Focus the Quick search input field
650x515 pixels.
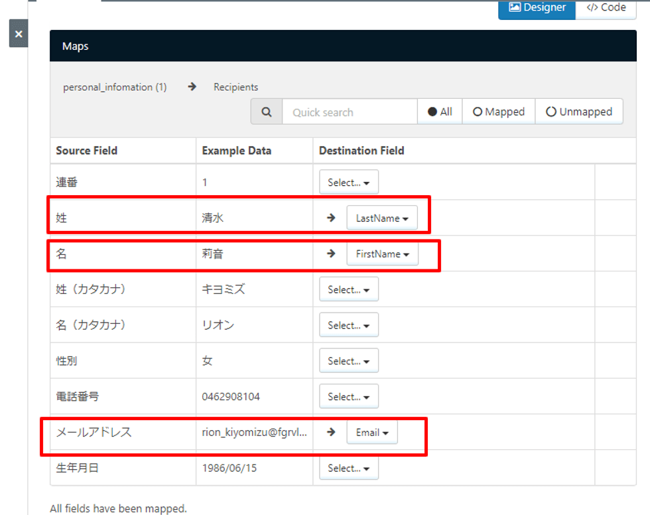point(350,112)
